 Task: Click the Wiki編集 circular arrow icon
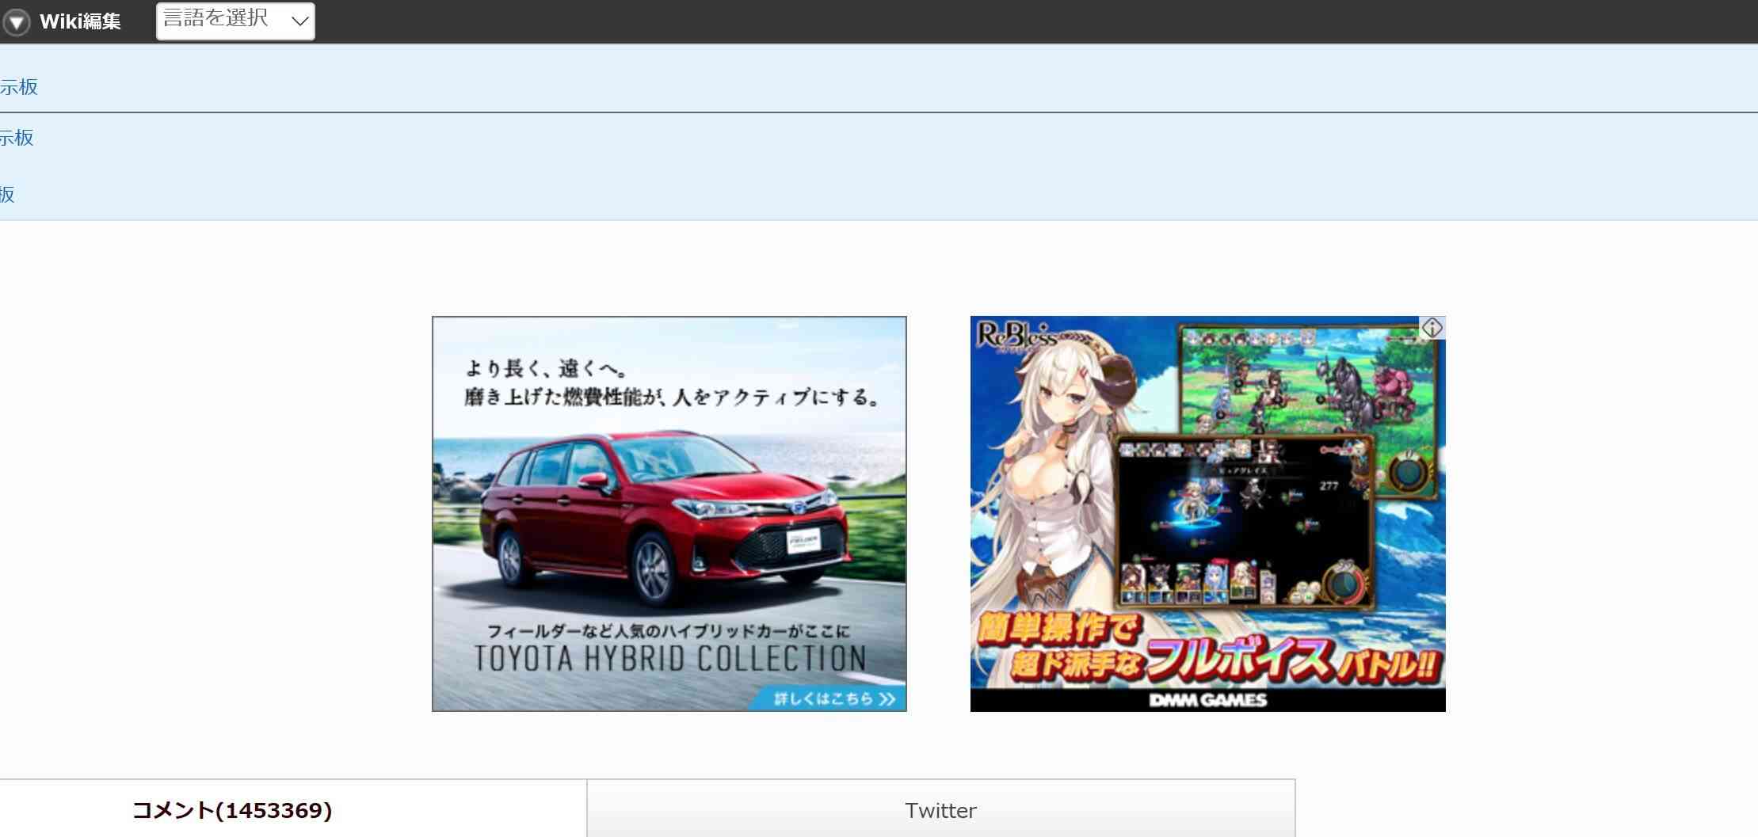click(16, 21)
